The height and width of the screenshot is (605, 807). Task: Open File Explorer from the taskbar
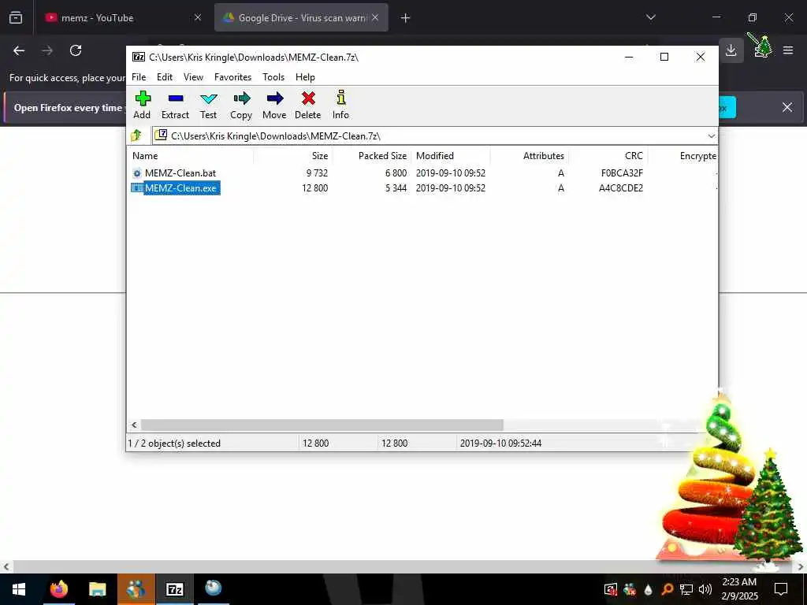coord(97,589)
